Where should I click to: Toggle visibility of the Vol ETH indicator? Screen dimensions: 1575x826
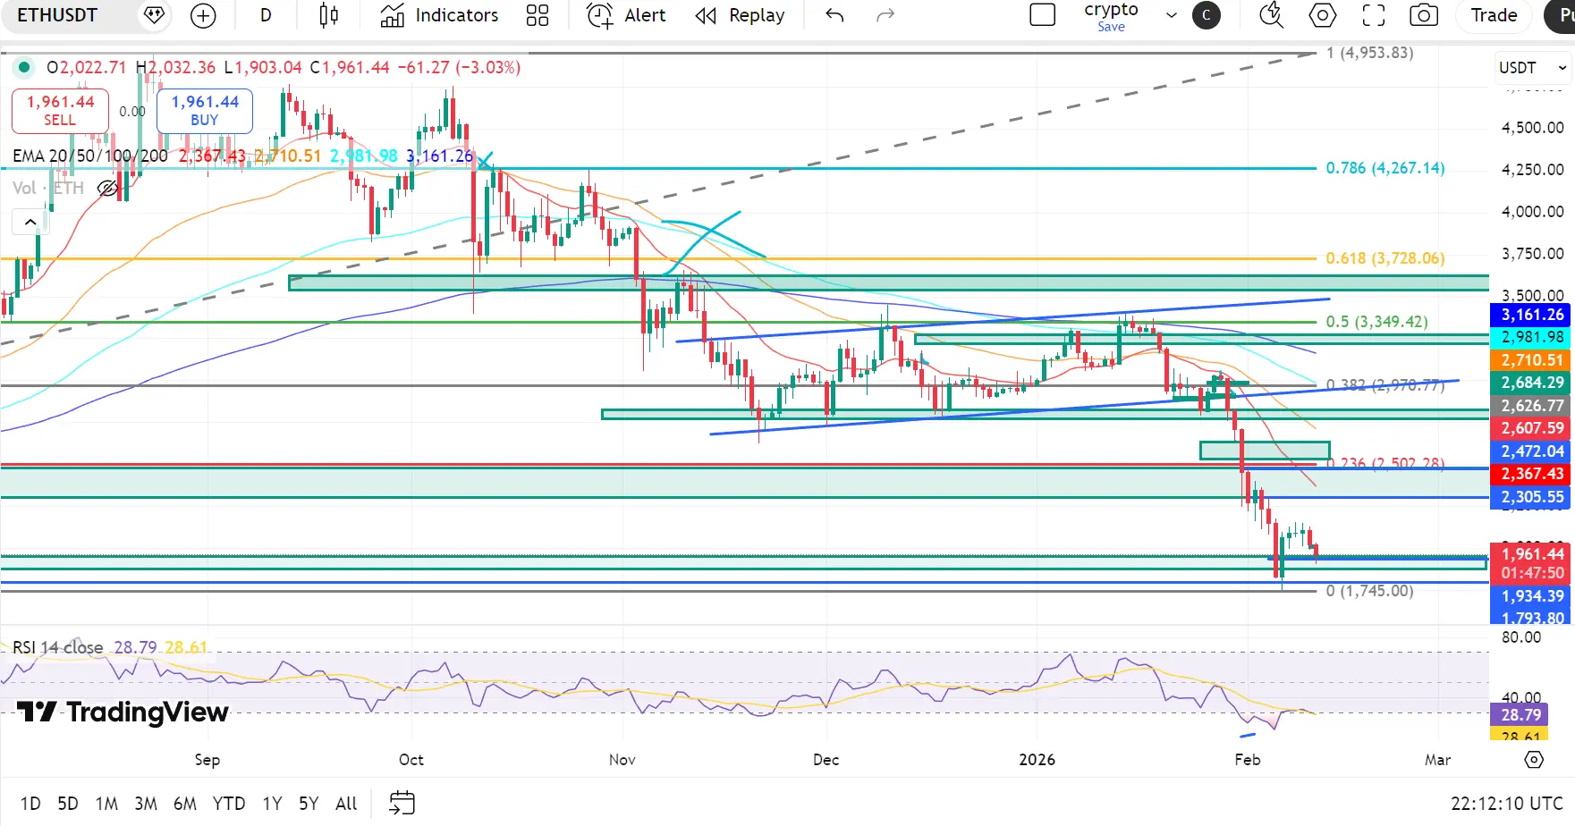point(107,188)
